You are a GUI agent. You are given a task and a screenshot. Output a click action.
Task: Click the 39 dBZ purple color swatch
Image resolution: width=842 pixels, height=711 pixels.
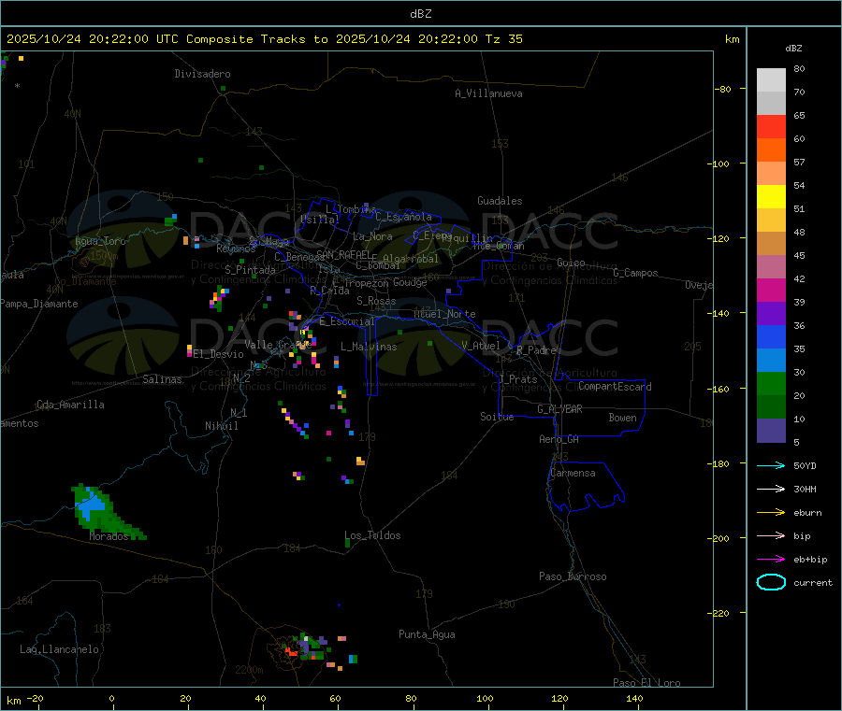tap(771, 314)
